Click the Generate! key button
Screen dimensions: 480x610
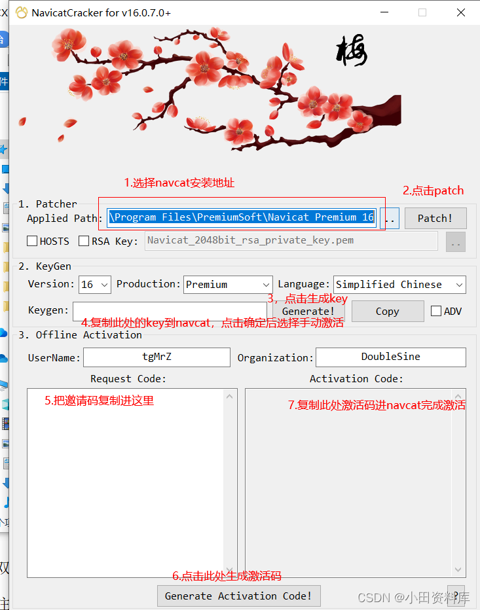(x=308, y=312)
